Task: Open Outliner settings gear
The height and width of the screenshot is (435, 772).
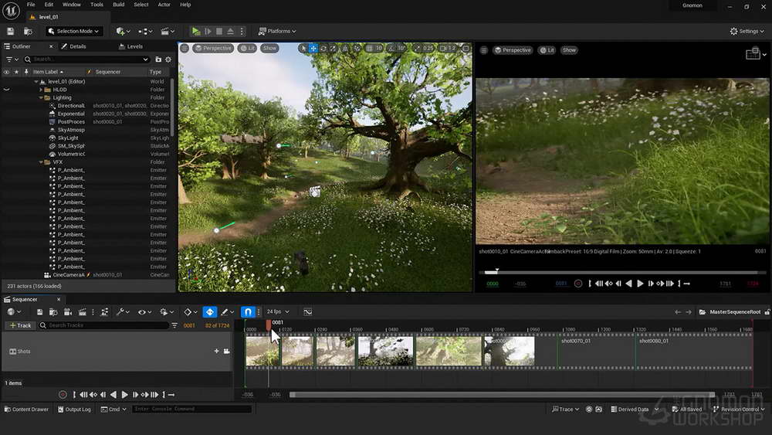Action: (168, 59)
